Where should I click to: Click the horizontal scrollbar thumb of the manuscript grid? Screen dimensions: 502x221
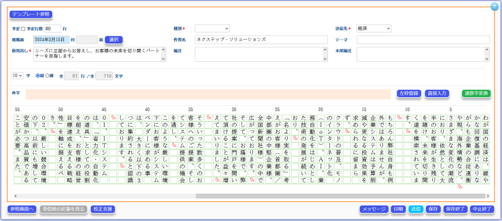pos(339,196)
